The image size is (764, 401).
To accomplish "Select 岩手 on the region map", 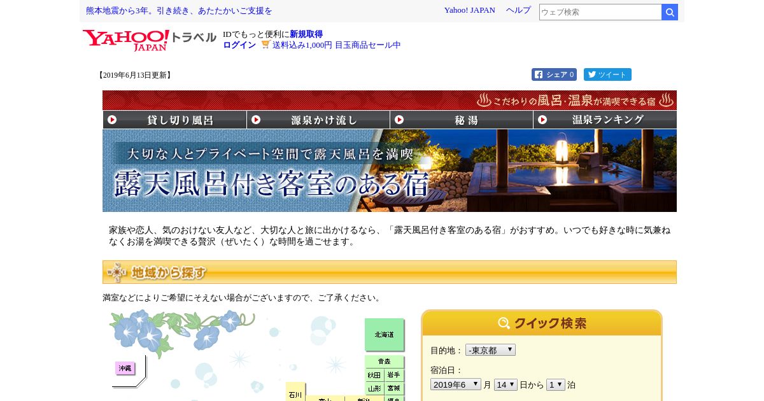I will point(394,375).
